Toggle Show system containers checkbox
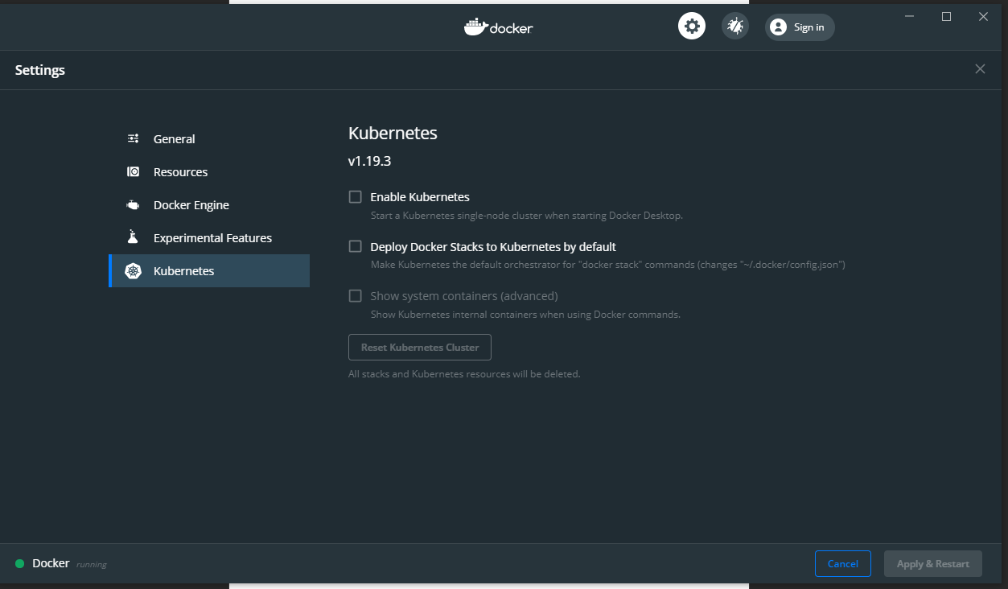The width and height of the screenshot is (1008, 589). (x=355, y=295)
